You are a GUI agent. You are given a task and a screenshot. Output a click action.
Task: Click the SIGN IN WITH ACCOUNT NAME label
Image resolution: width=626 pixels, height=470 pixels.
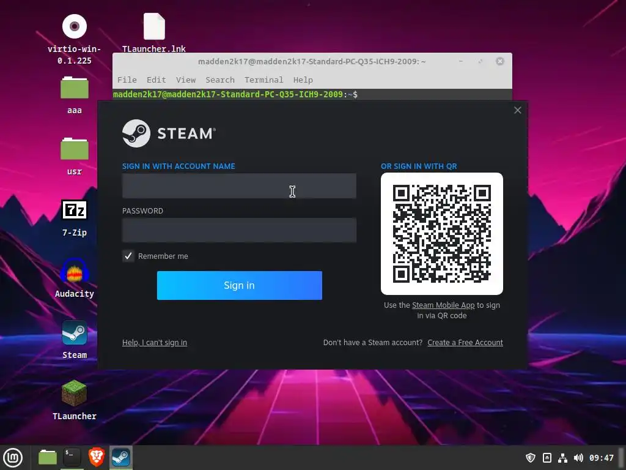[x=179, y=166]
